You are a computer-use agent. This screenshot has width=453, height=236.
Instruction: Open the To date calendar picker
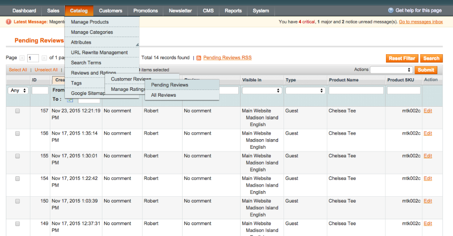tap(69, 99)
